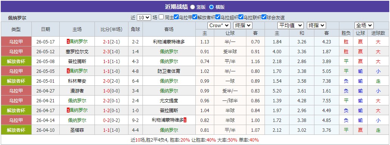The height and width of the screenshot is (145, 390).
Task: Click score 1-2(0-1) for the 26-04-17 match
Action: point(111,110)
